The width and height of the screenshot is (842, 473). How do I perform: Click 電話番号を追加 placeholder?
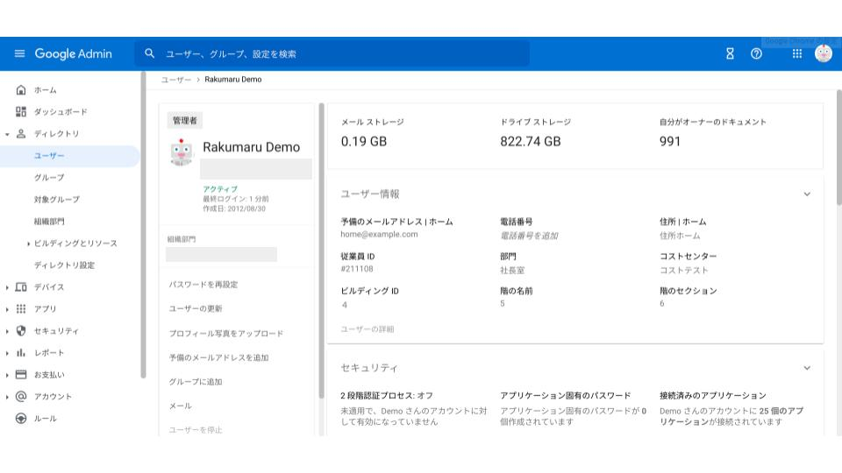pos(530,236)
